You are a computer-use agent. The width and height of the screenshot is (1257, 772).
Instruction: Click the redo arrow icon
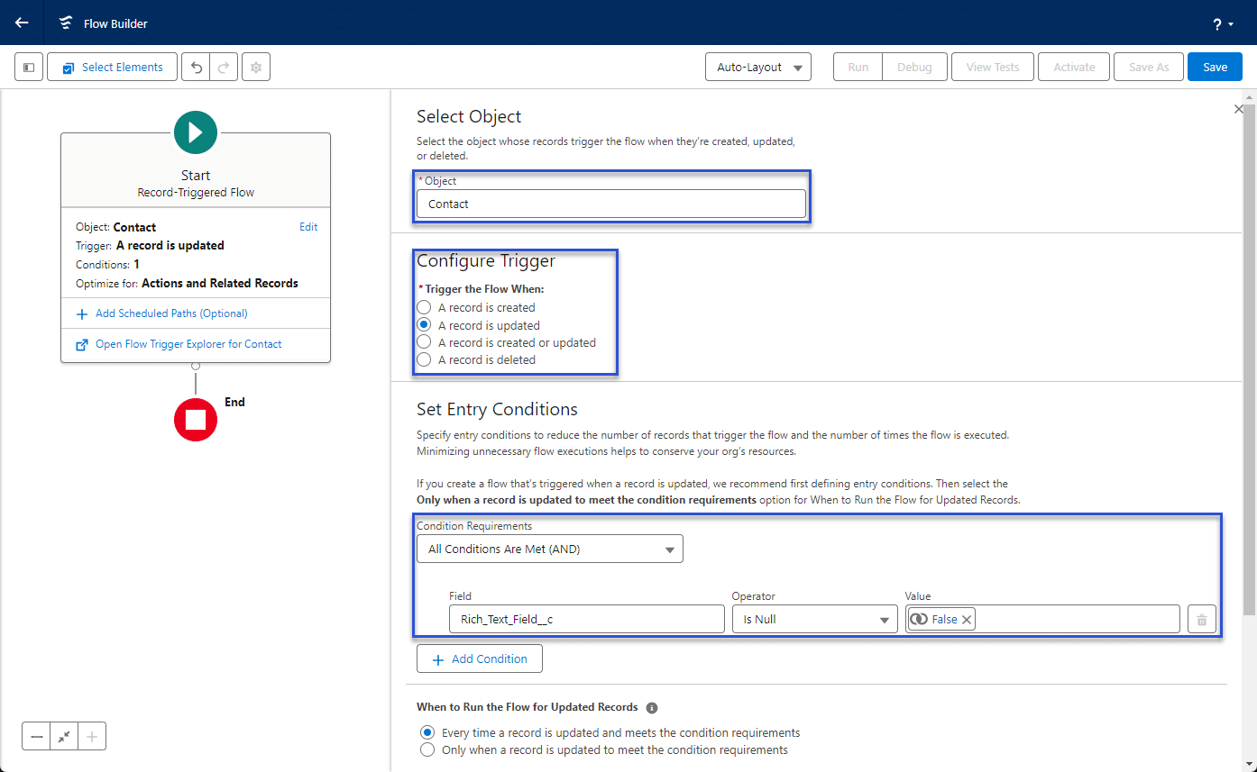pyautogui.click(x=224, y=68)
